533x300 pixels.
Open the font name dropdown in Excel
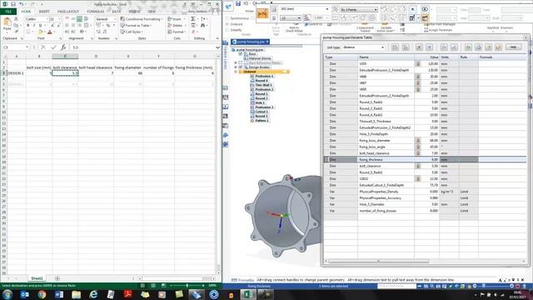click(47, 19)
